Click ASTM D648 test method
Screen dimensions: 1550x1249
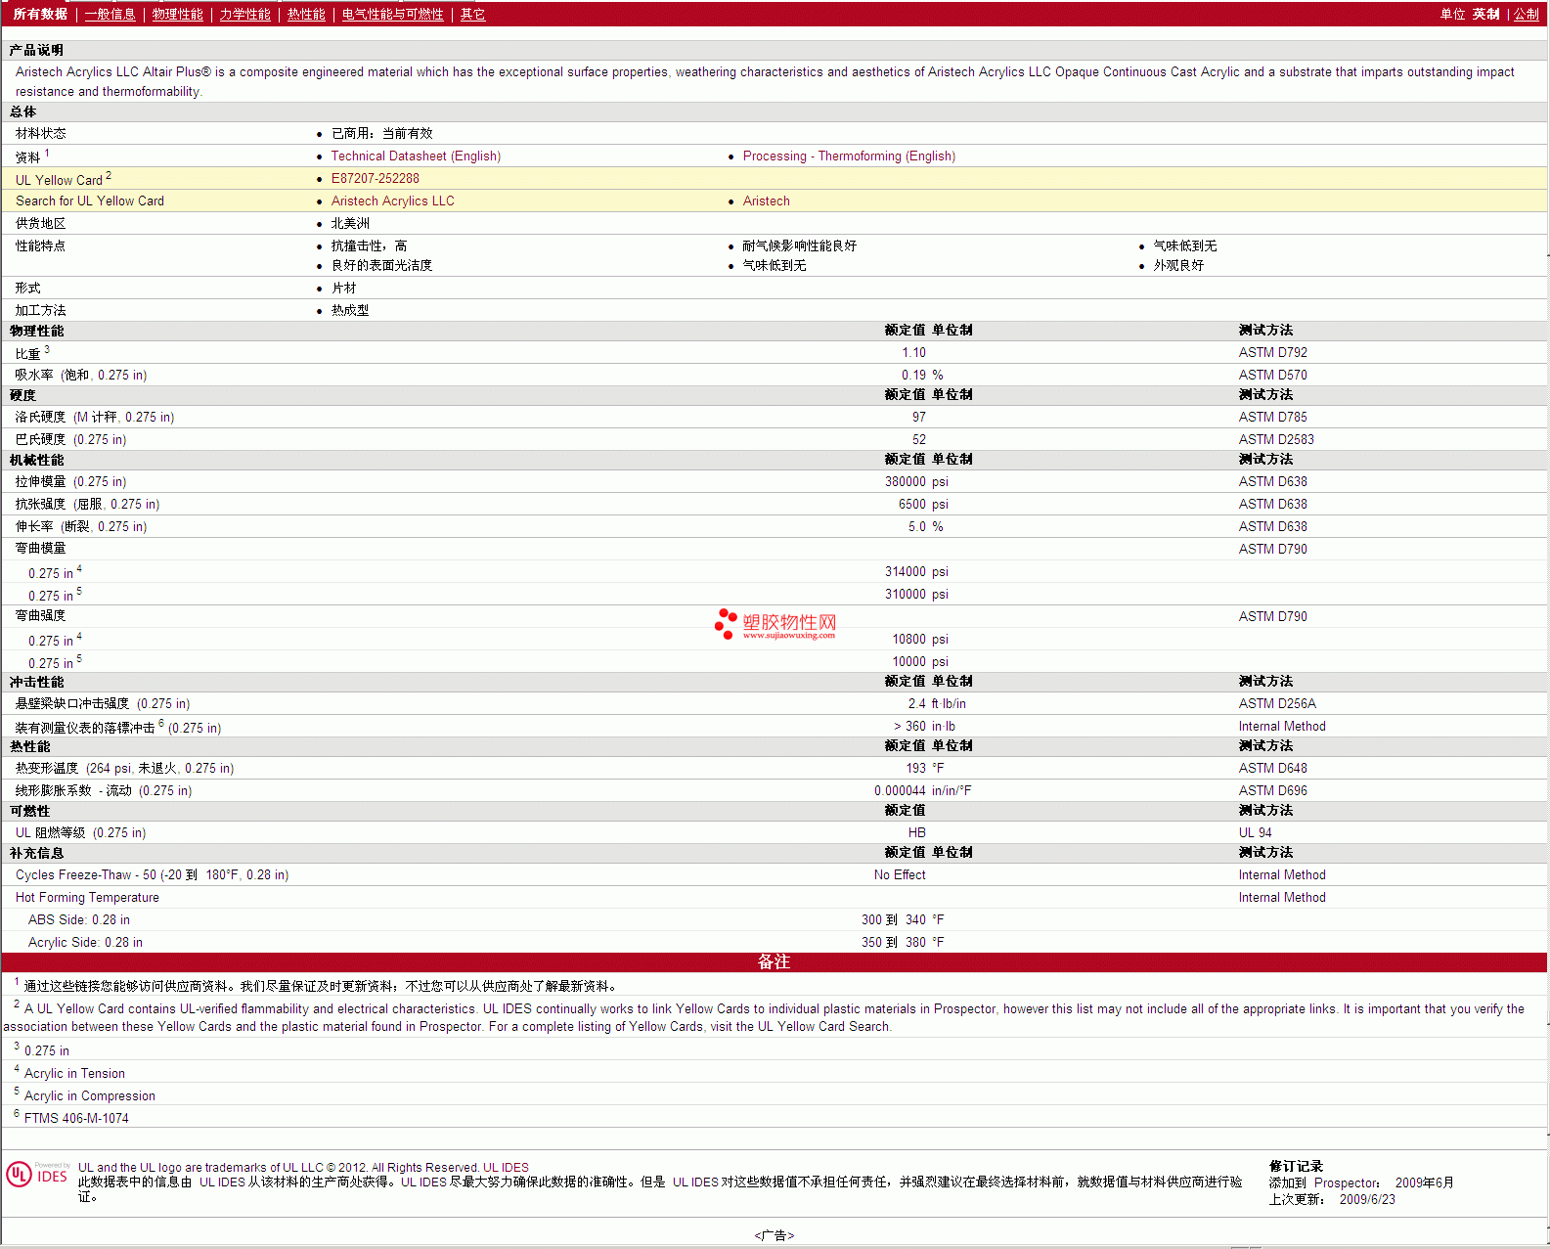coord(1272,768)
